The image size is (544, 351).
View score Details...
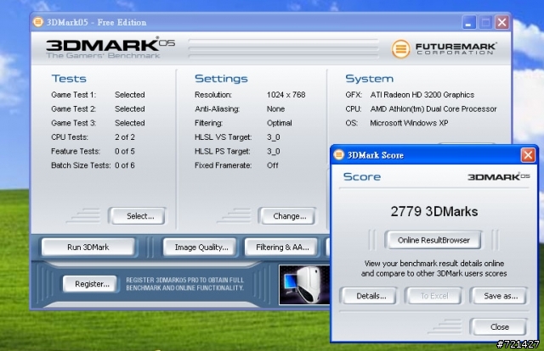coord(369,296)
